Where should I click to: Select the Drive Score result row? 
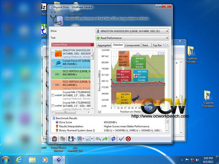pyautogui.click(x=108, y=122)
